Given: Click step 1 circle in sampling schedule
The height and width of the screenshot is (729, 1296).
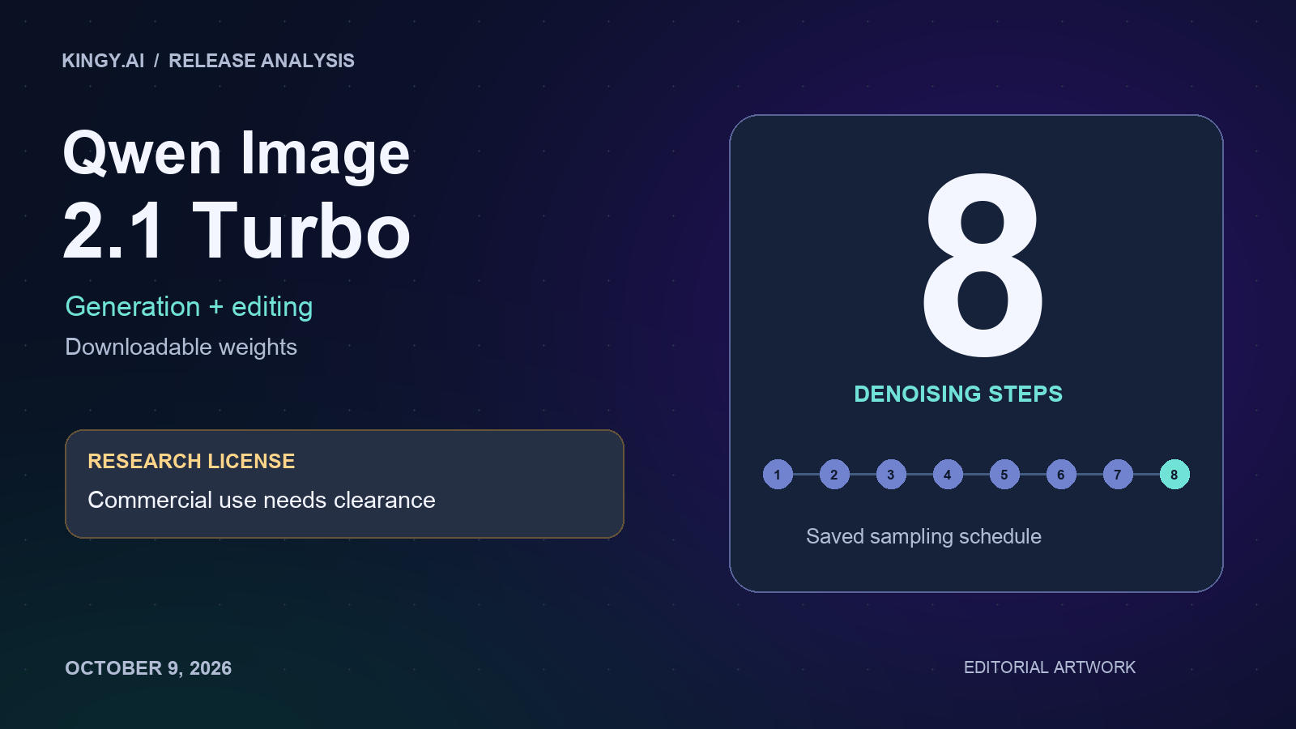Looking at the screenshot, I should (778, 475).
